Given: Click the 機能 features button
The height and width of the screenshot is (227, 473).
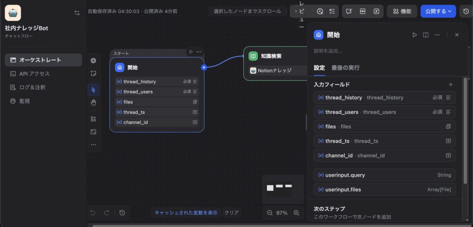Looking at the screenshot, I should pyautogui.click(x=402, y=12).
